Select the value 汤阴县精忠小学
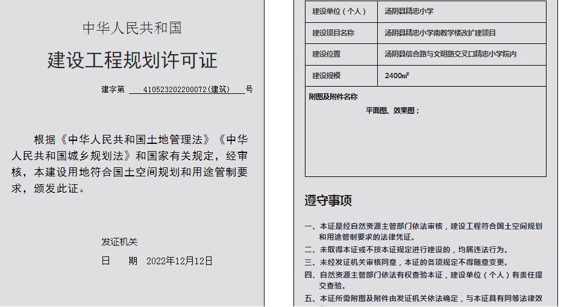 coord(409,11)
